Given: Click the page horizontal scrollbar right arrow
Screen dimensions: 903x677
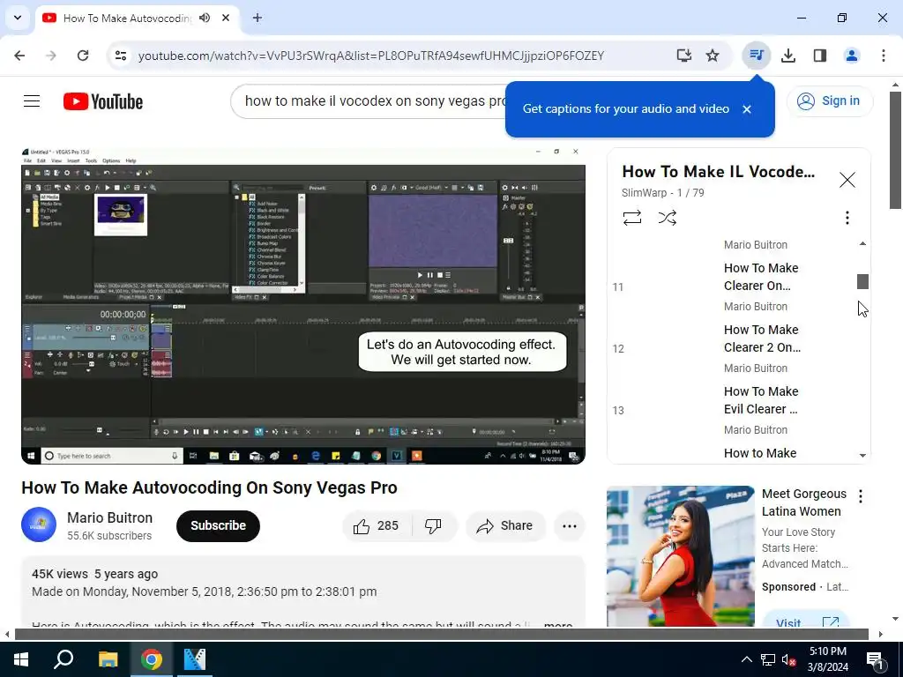Looking at the screenshot, I should click(880, 635).
